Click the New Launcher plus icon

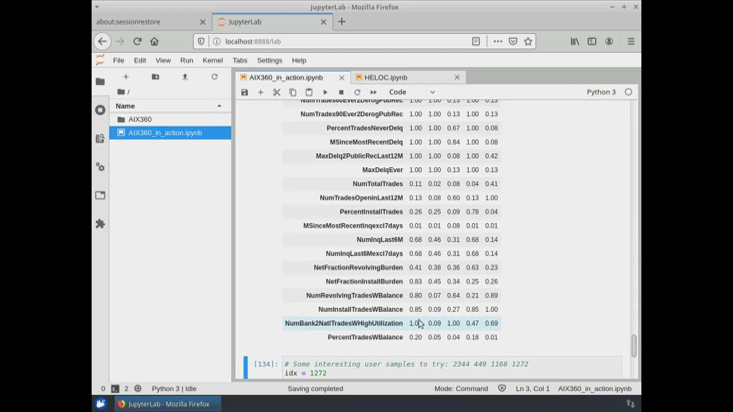[x=126, y=77]
